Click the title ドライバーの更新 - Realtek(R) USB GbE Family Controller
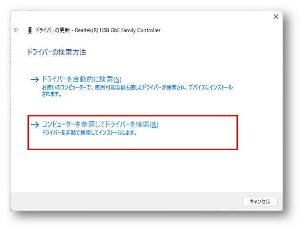This screenshot has height=231, width=303. (x=98, y=30)
